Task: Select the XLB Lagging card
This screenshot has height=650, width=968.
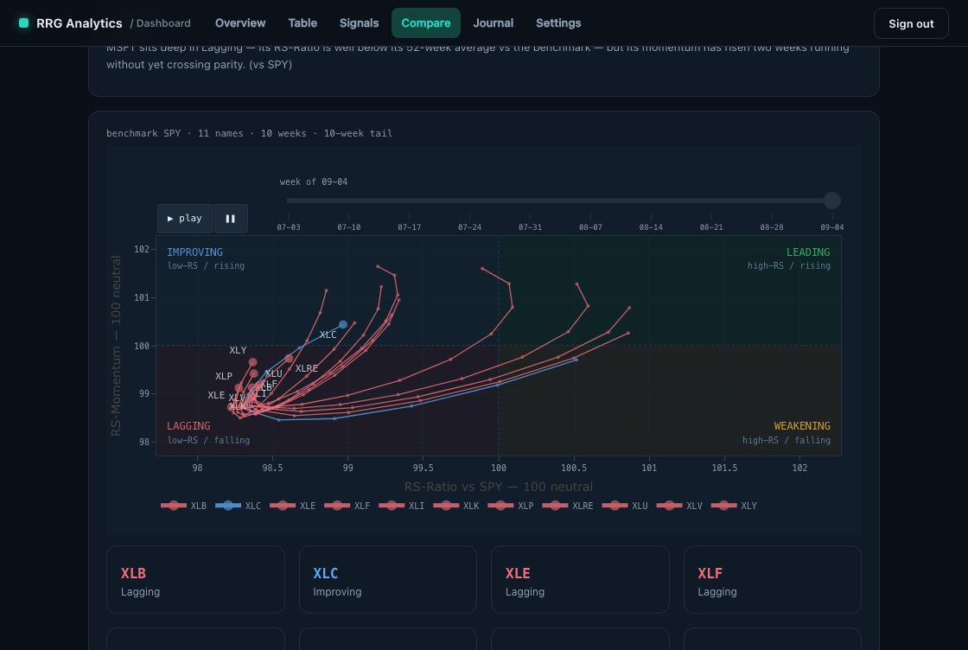Action: (x=195, y=579)
